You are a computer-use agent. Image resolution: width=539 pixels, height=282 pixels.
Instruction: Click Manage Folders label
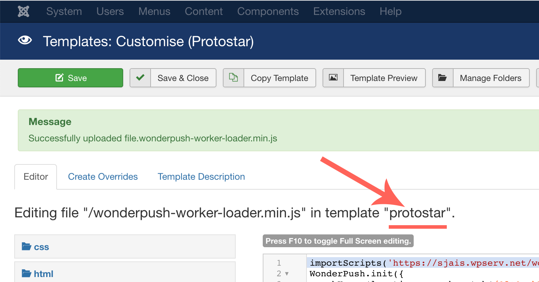[491, 78]
